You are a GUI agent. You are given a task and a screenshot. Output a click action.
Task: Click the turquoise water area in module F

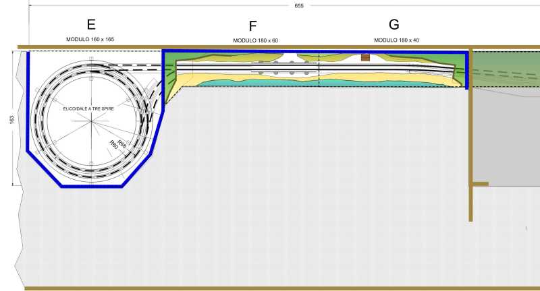(270, 83)
